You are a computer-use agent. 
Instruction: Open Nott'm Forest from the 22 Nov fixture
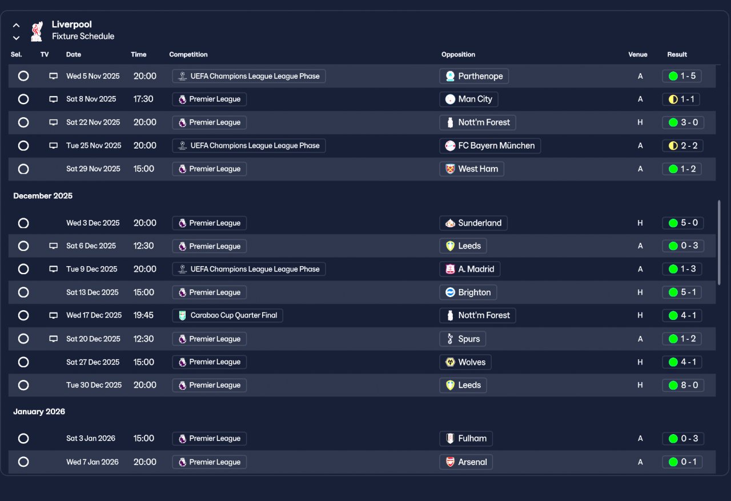click(478, 122)
